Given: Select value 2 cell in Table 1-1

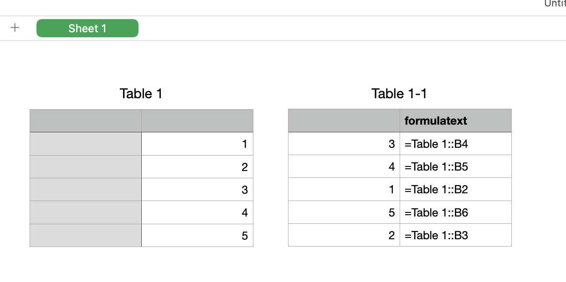Looking at the screenshot, I should [344, 235].
